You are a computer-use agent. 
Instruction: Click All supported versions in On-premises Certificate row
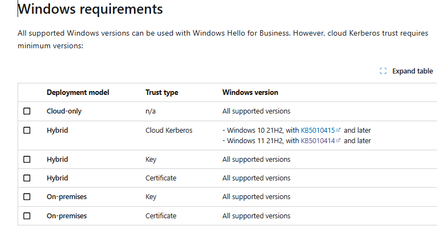256,216
